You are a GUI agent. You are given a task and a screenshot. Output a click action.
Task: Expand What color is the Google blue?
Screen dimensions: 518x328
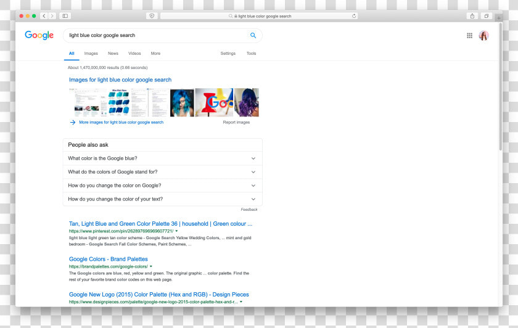163,158
